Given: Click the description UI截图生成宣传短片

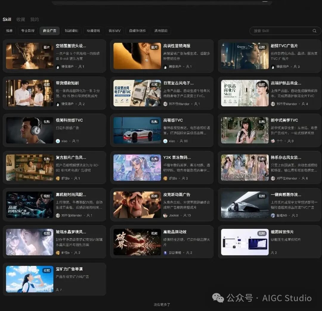Looking at the screenshot, I should click(x=286, y=240).
